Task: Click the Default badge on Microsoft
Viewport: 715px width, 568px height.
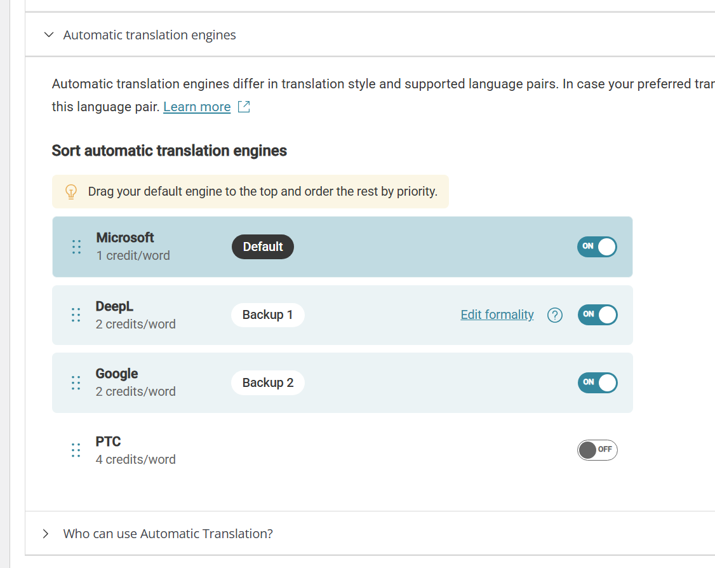Action: [x=263, y=247]
